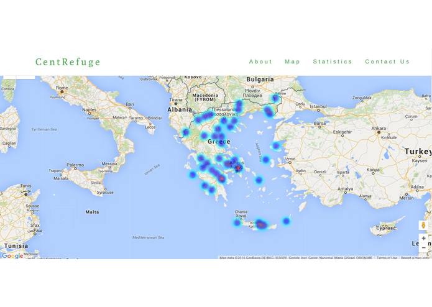Click the Antalya city label
The height and width of the screenshot is (307, 432).
point(346,189)
